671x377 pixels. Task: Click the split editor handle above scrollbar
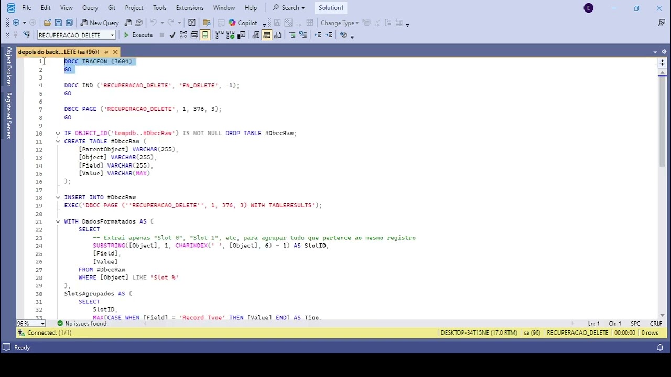click(x=662, y=62)
